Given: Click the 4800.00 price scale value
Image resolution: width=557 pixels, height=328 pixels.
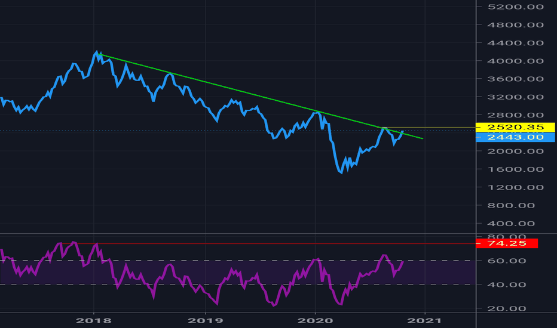Looking at the screenshot, I should [x=515, y=25].
